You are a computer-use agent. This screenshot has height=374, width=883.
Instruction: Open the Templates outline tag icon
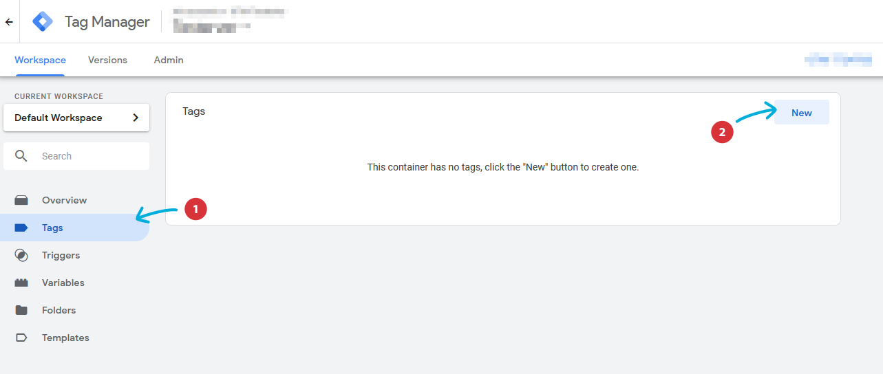pyautogui.click(x=21, y=338)
